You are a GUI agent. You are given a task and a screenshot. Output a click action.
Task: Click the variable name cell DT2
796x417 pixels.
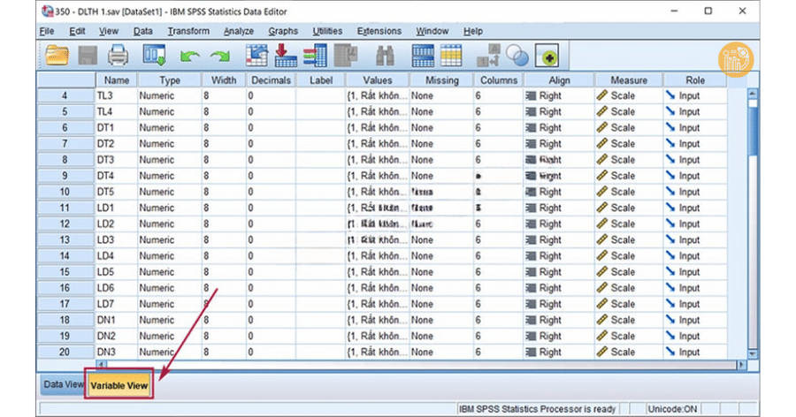pos(116,144)
